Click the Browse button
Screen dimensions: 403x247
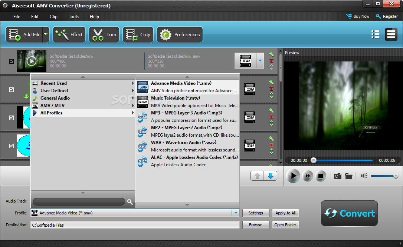point(255,225)
